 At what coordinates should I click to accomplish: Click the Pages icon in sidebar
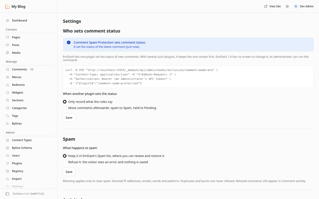[7, 37]
